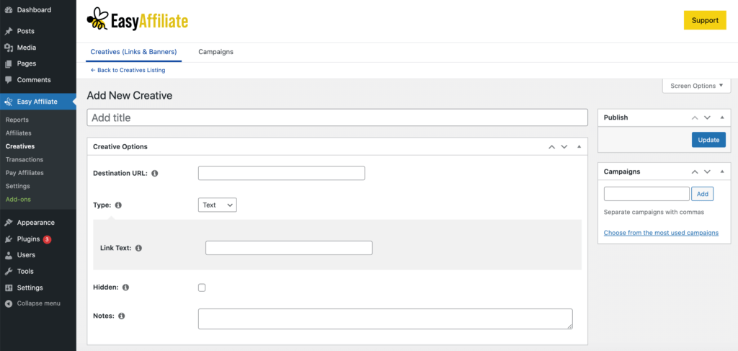Image resolution: width=738 pixels, height=351 pixels.
Task: Click the Collapse menu arrow icon
Action: (x=9, y=303)
